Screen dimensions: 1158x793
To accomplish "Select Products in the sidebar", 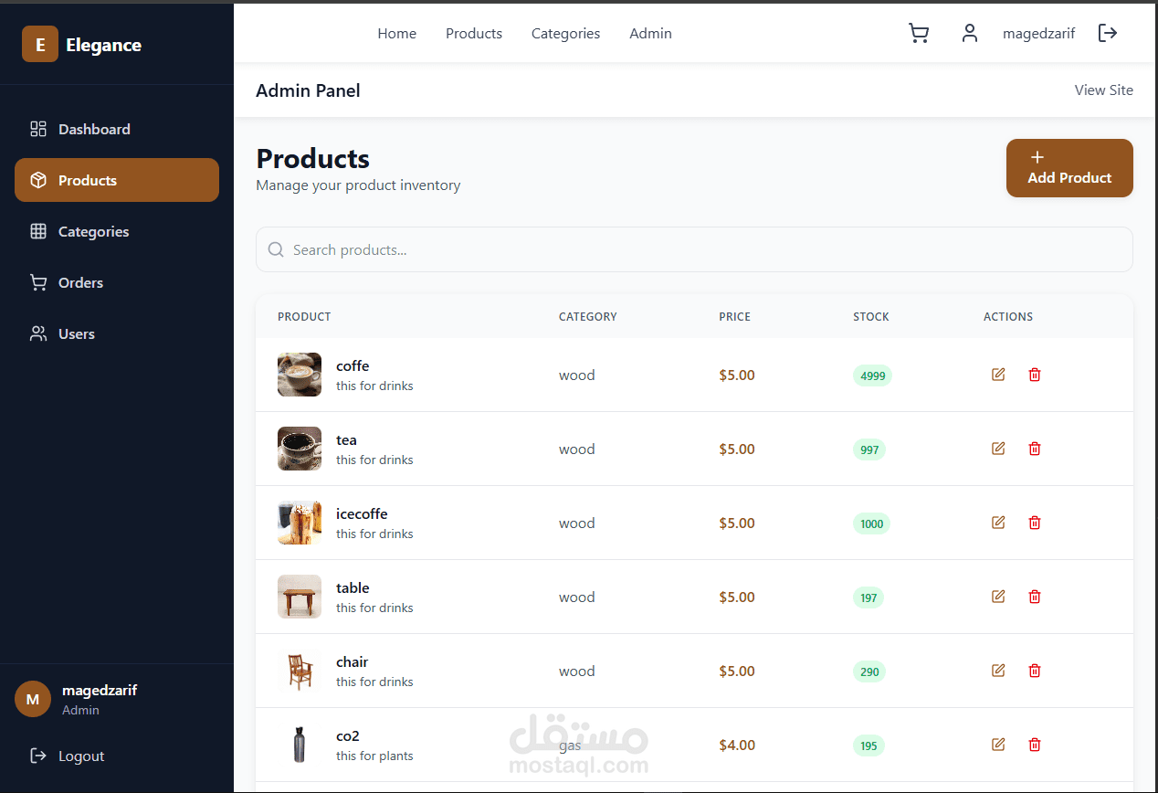I will 117,180.
